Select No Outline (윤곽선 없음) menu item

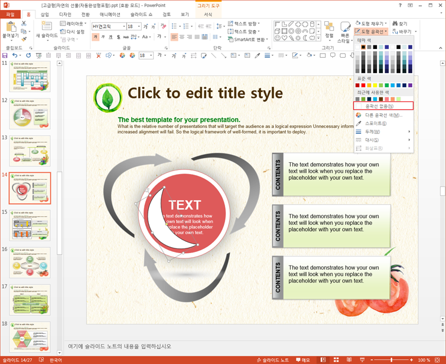(x=383, y=106)
